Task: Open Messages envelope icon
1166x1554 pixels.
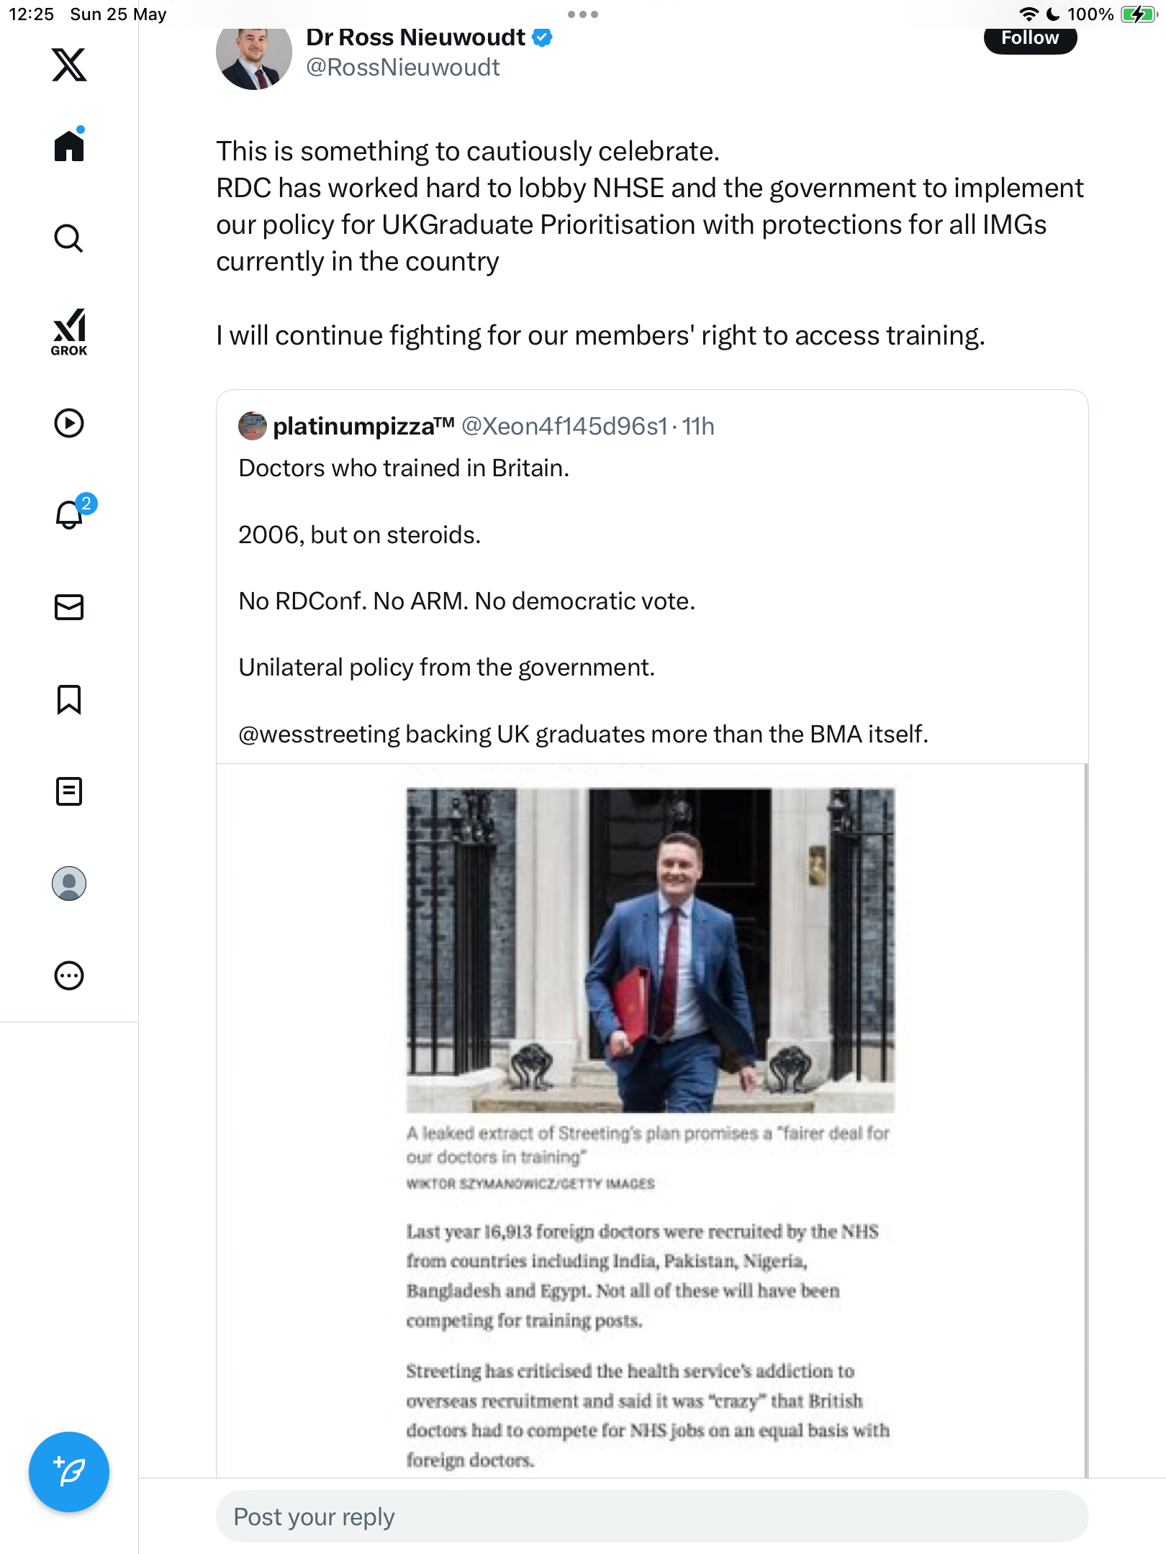Action: (x=69, y=607)
